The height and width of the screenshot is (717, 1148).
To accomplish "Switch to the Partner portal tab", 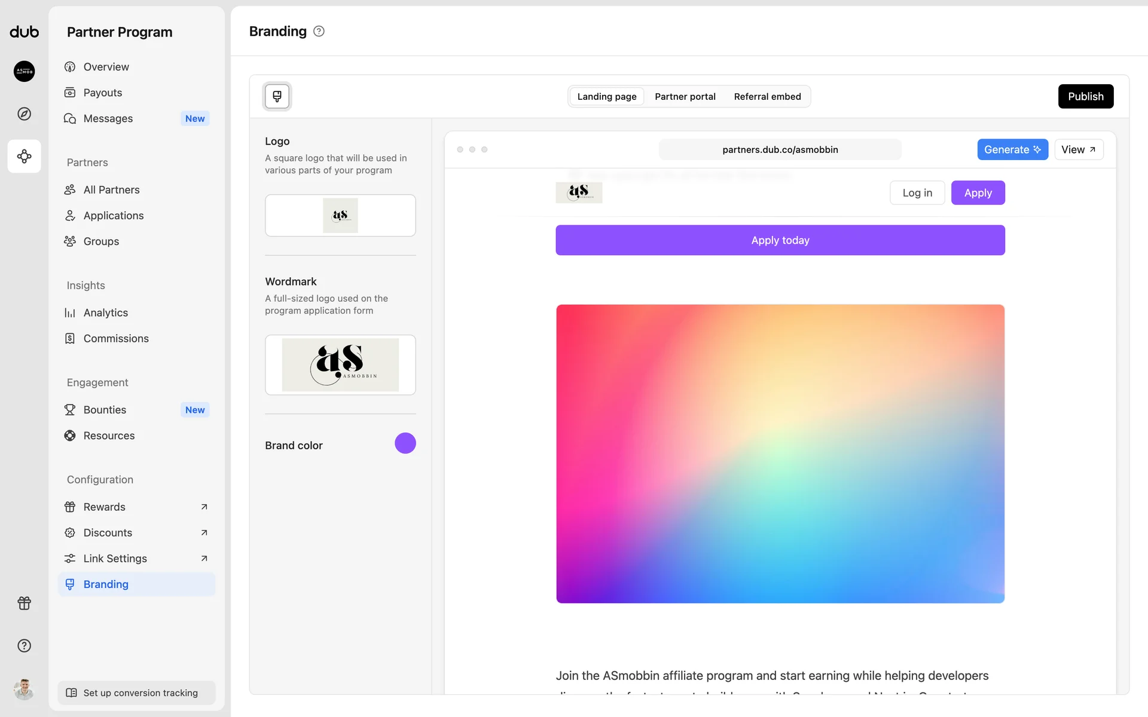I will point(685,96).
